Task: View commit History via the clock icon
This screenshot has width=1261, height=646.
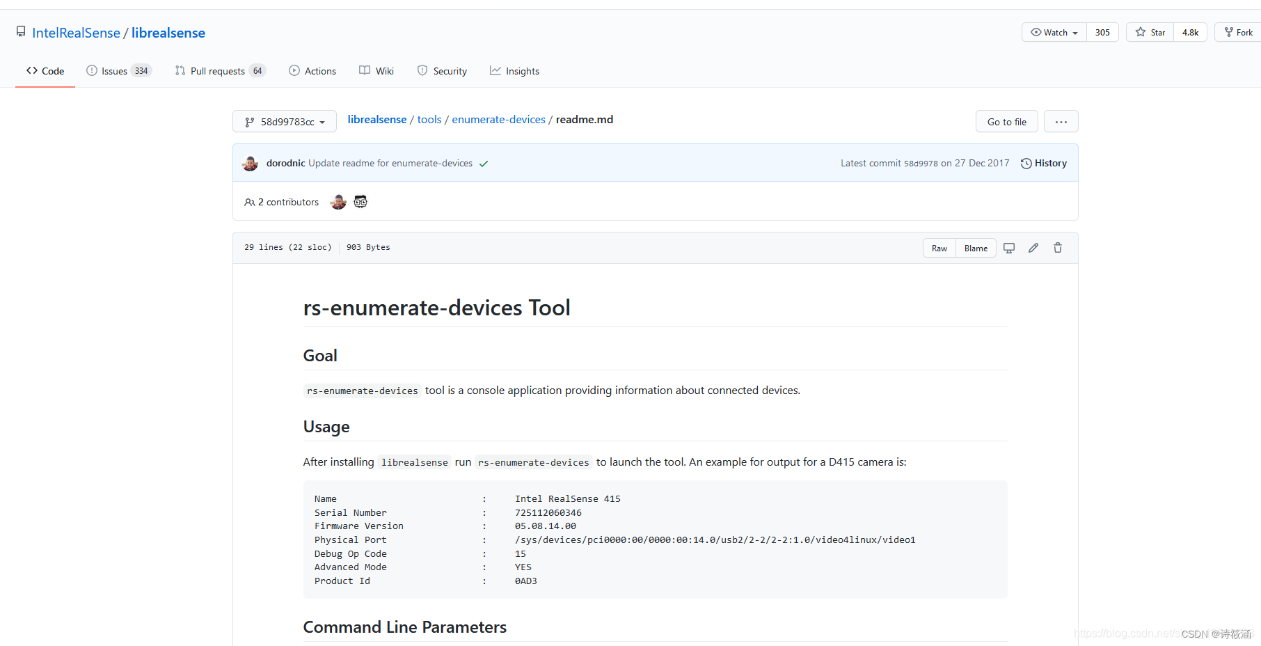Action: click(x=1025, y=163)
